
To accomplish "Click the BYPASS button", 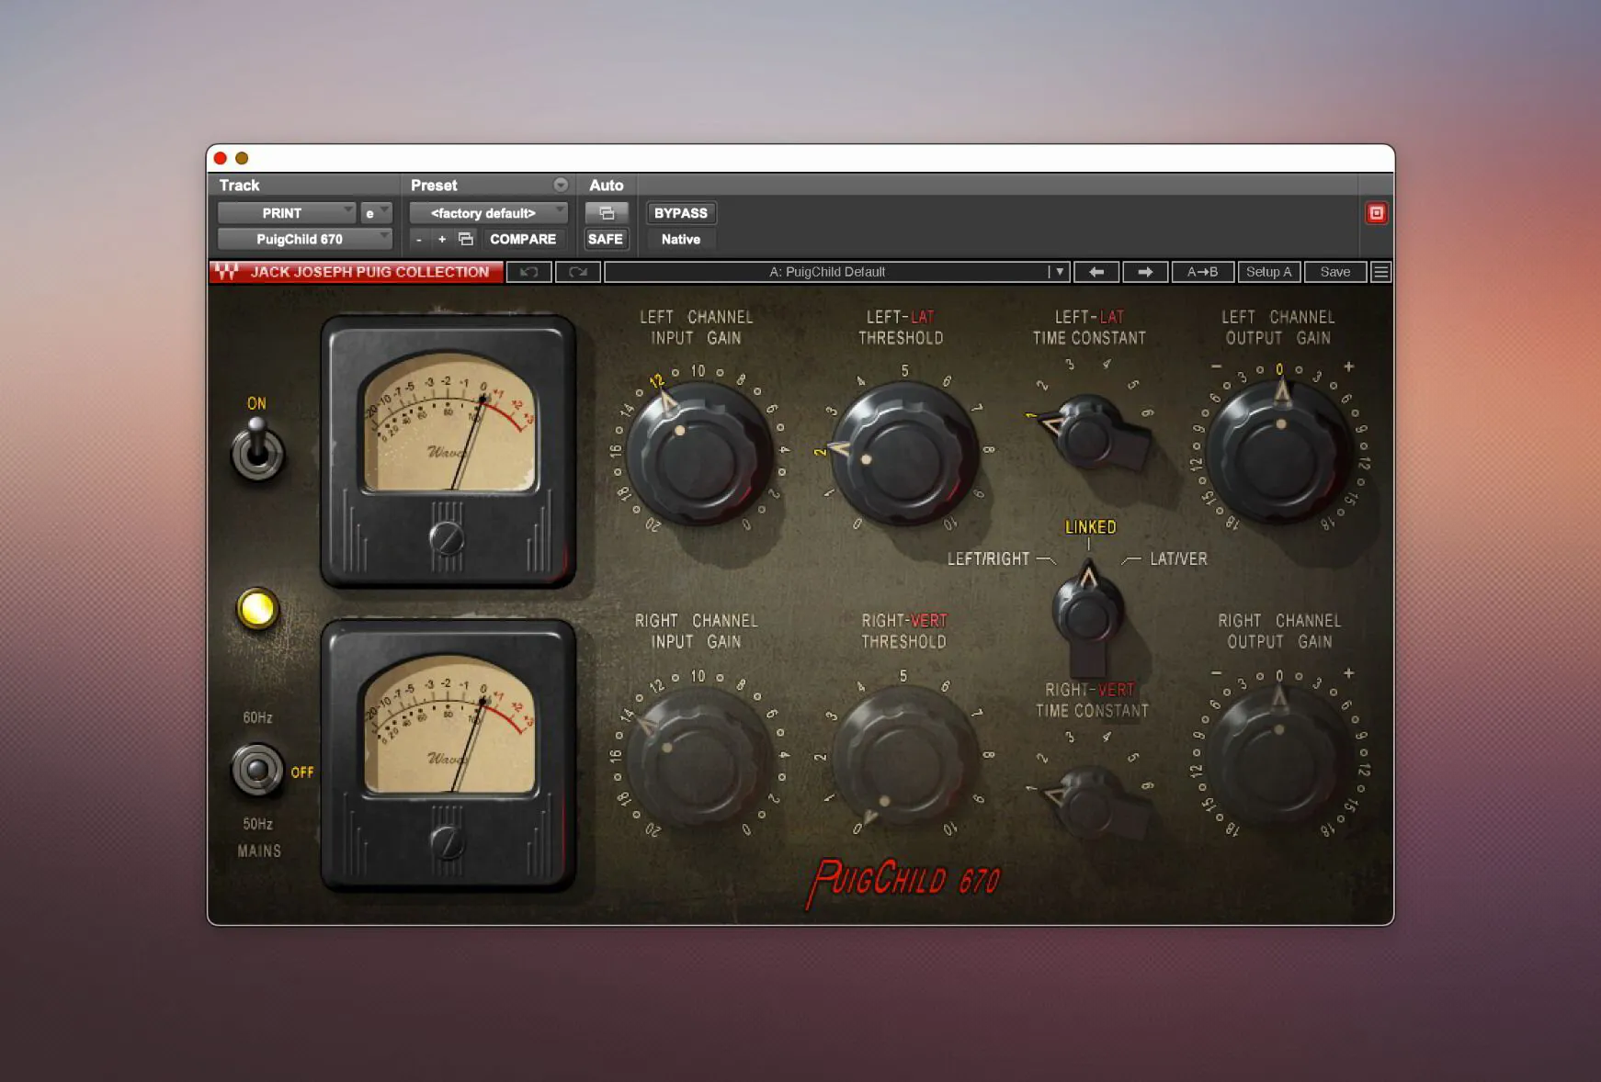I will (x=680, y=212).
